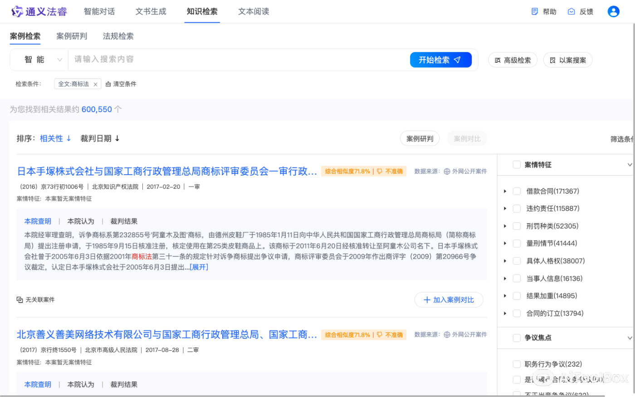Click the 通义法睿 logo icon
Screen dimensions: 635x397
coord(17,11)
